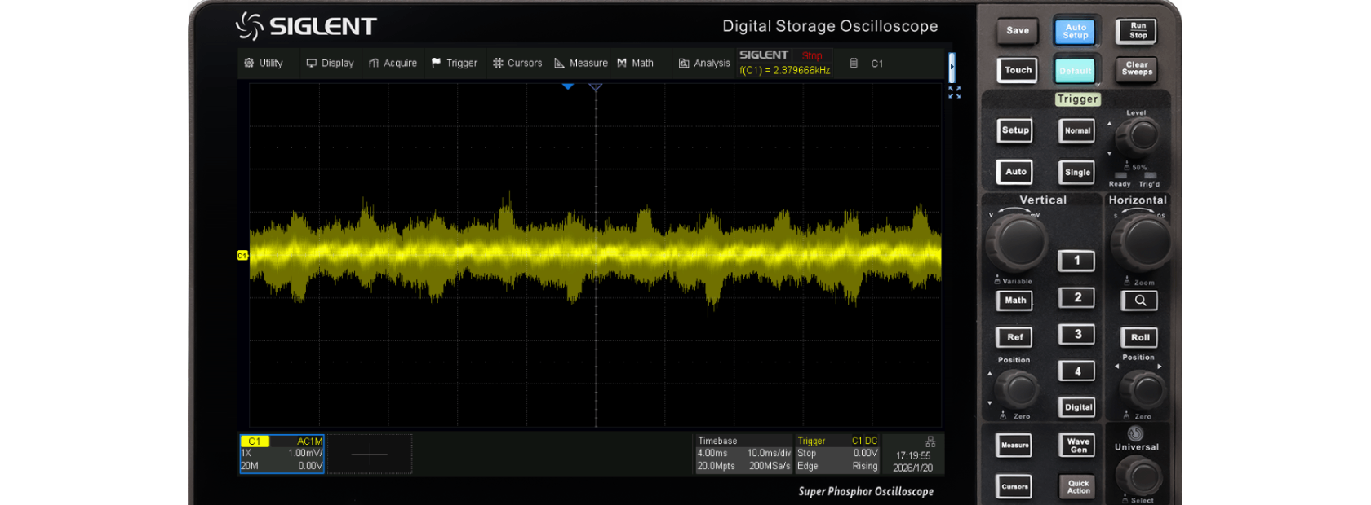Click the crosshair add-channel box
Screen dimensions: 1371x505
pos(370,455)
